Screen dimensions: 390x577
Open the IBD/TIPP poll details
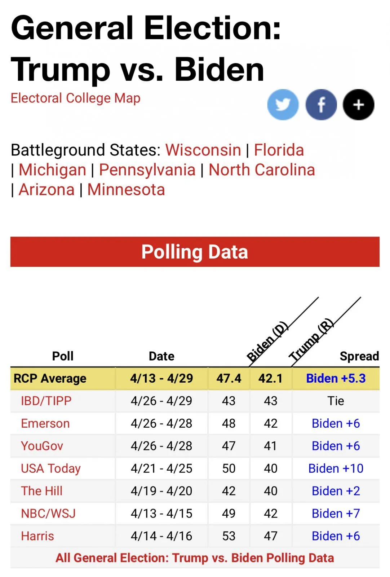(46, 401)
